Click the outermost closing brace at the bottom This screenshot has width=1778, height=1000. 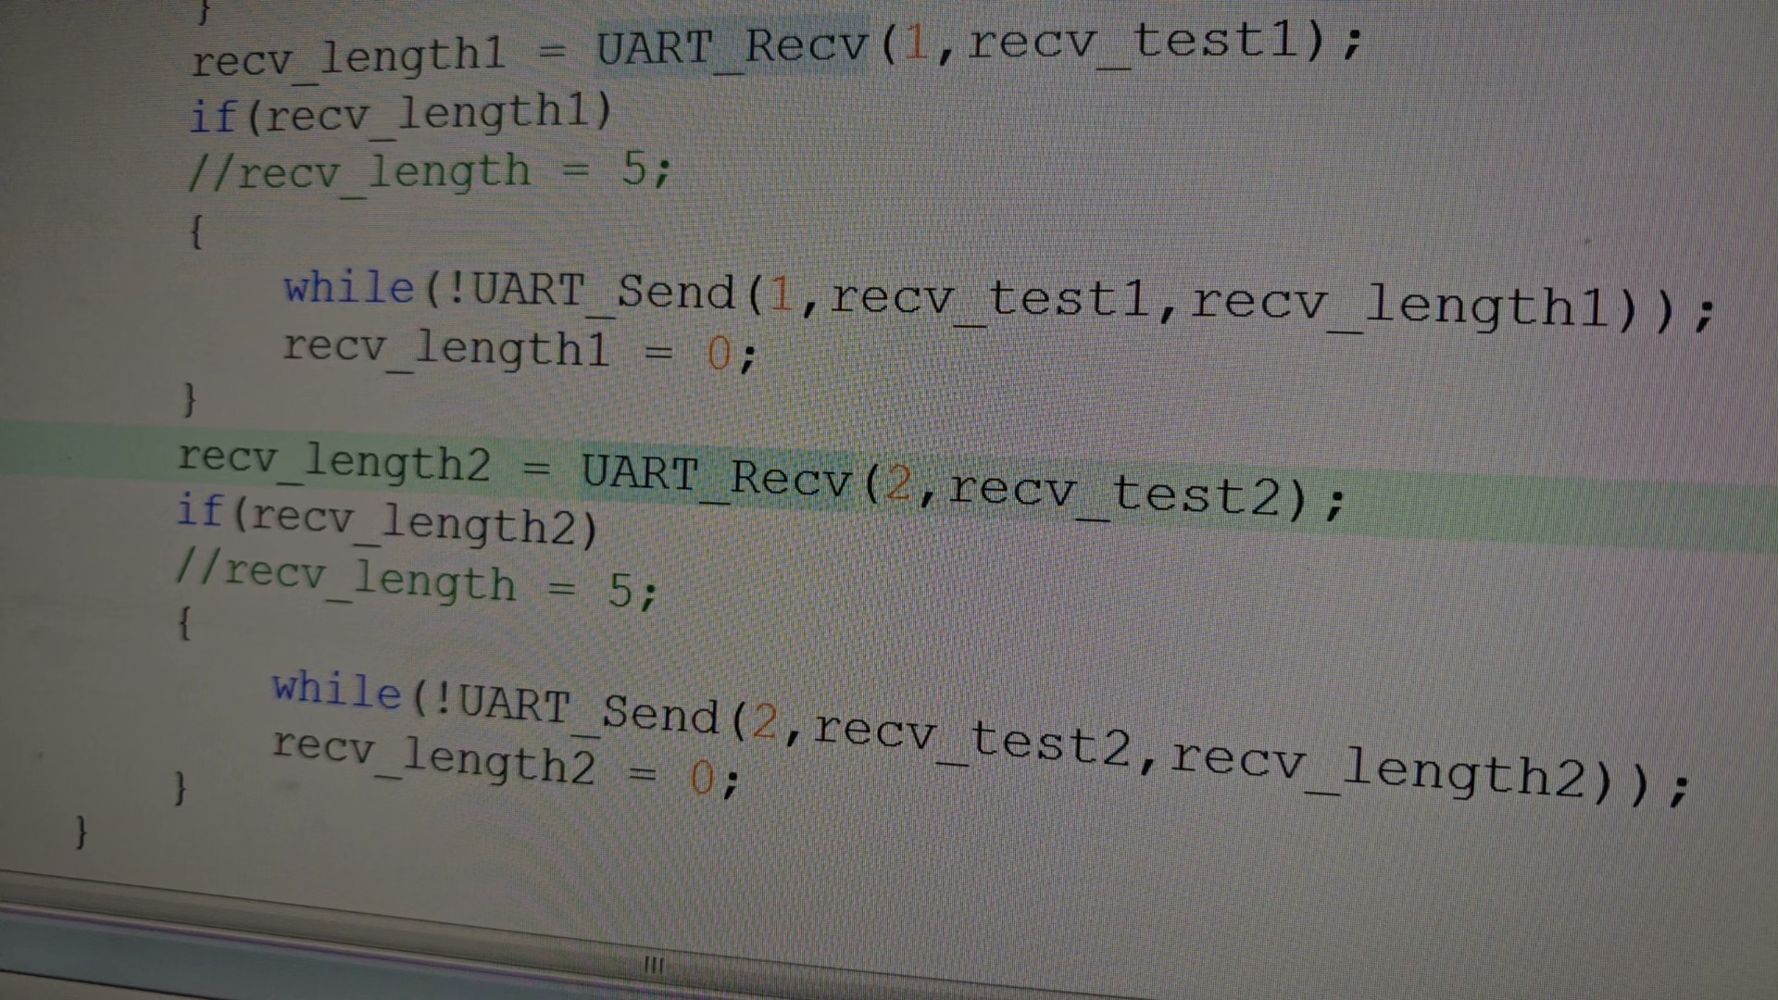(81, 831)
